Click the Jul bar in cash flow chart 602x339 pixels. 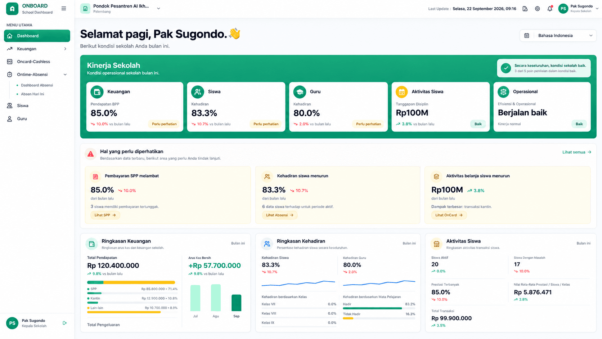coord(195,298)
